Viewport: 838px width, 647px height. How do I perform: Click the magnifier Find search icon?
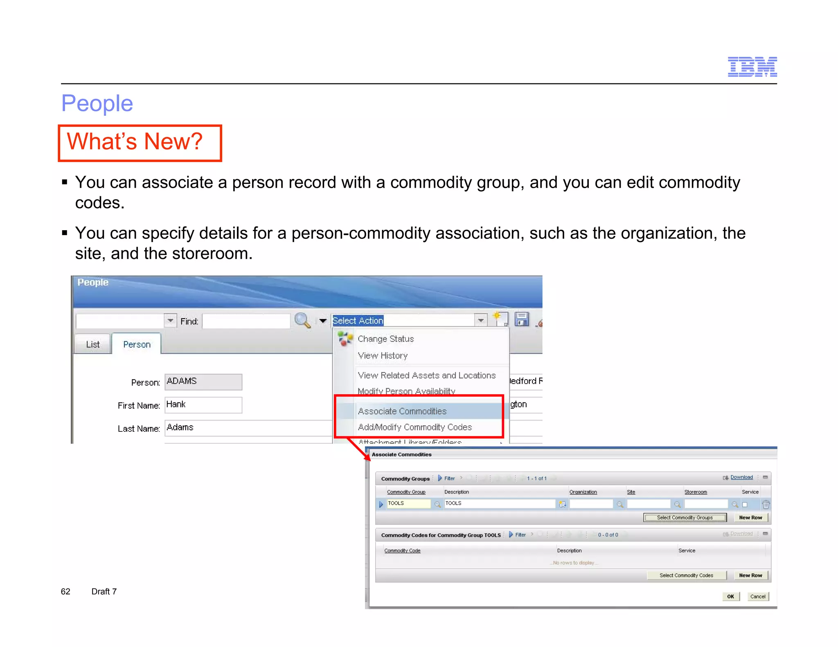click(x=303, y=320)
